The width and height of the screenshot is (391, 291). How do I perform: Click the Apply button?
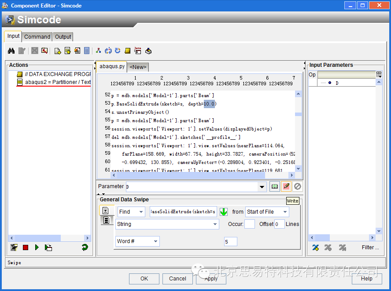click(x=211, y=279)
